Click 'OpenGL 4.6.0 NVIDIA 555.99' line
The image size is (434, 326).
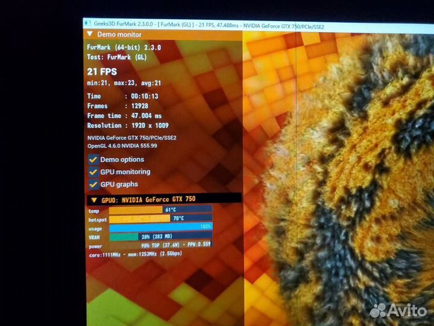(122, 146)
